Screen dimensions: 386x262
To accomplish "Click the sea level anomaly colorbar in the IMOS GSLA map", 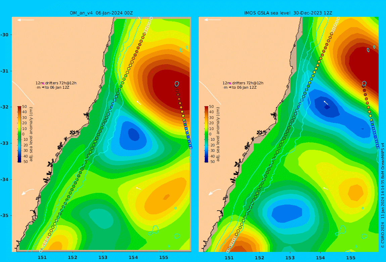I will coord(206,134).
